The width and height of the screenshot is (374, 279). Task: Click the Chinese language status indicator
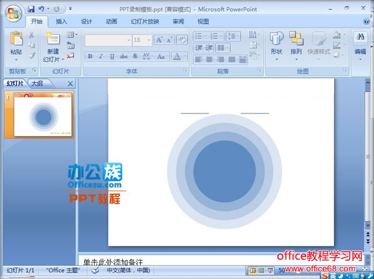(x=128, y=270)
